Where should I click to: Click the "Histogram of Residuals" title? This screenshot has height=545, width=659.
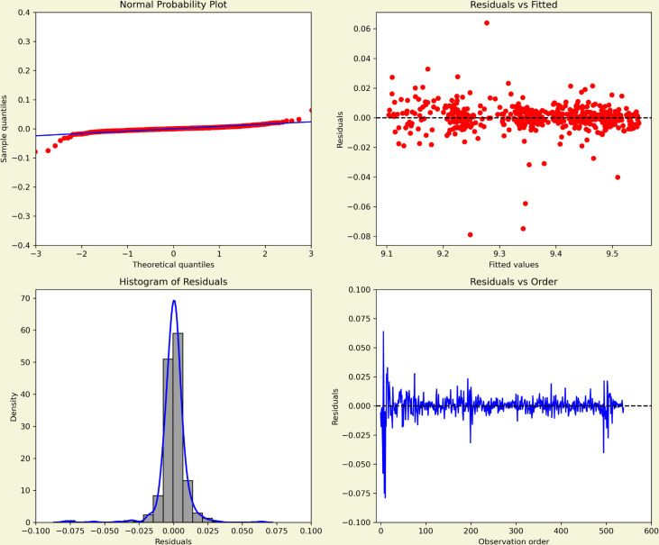click(x=173, y=282)
